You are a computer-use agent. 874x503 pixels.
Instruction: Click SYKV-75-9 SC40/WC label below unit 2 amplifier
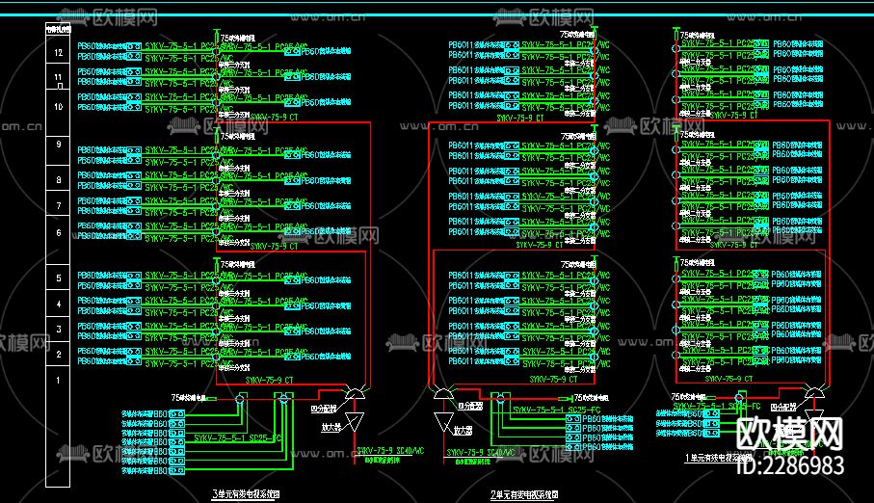click(482, 452)
